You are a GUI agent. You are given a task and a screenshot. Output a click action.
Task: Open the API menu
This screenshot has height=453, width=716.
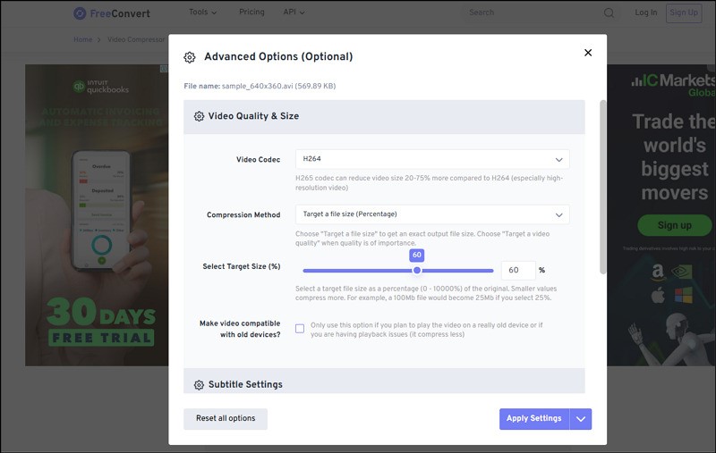[294, 13]
